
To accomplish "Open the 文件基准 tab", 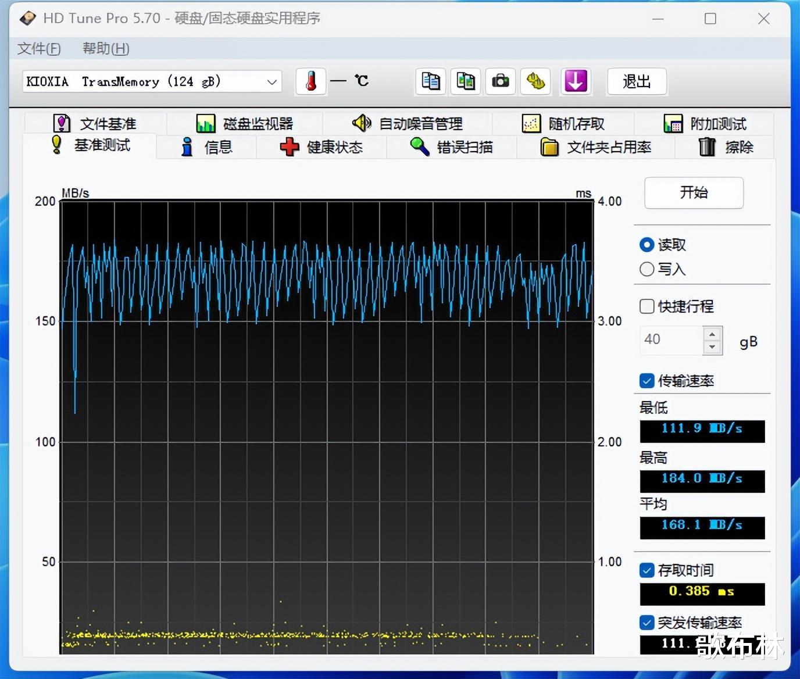I will [95, 124].
